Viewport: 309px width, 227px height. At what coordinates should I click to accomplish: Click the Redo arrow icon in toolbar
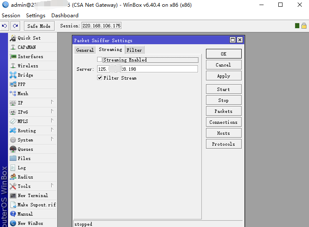coord(16,26)
